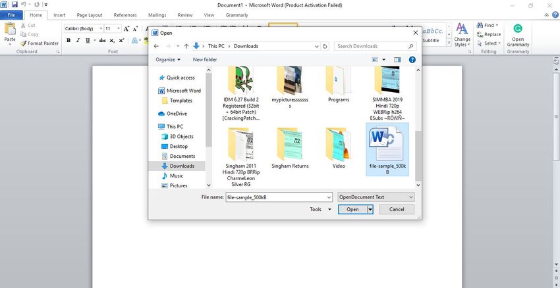Click the Cancel button
Screen dimensions: 560x288
(x=396, y=209)
